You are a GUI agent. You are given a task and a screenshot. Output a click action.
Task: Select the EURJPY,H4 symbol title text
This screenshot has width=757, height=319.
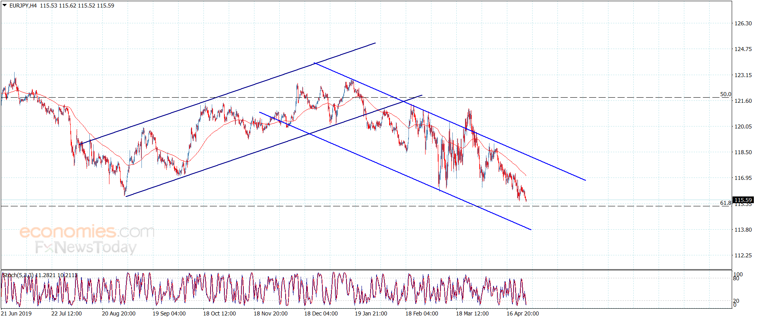click(23, 6)
